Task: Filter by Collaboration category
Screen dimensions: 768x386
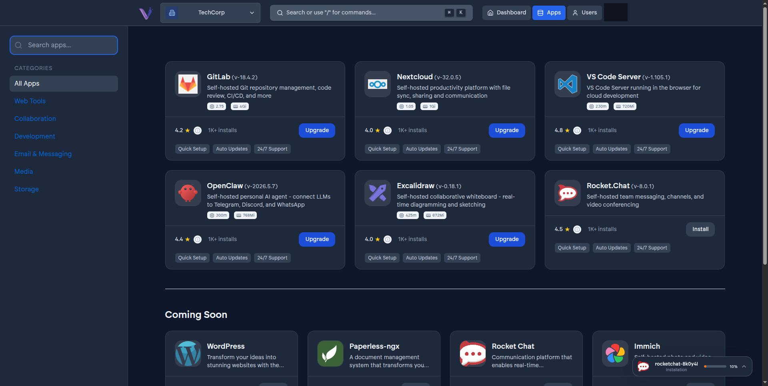Action: [x=35, y=119]
